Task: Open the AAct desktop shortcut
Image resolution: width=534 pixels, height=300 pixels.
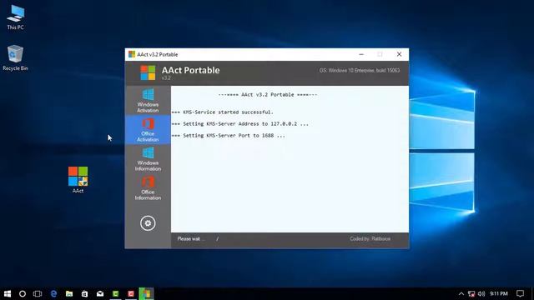Action: pos(78,180)
